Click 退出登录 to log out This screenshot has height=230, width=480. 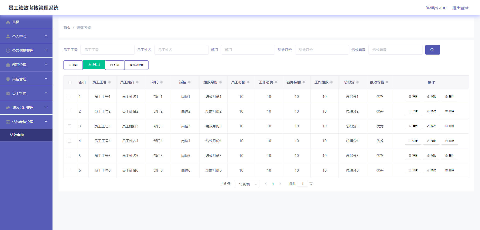point(460,8)
